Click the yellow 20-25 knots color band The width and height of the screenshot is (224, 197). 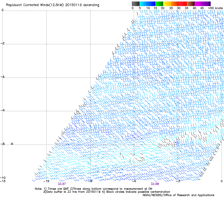click(x=167, y=4)
